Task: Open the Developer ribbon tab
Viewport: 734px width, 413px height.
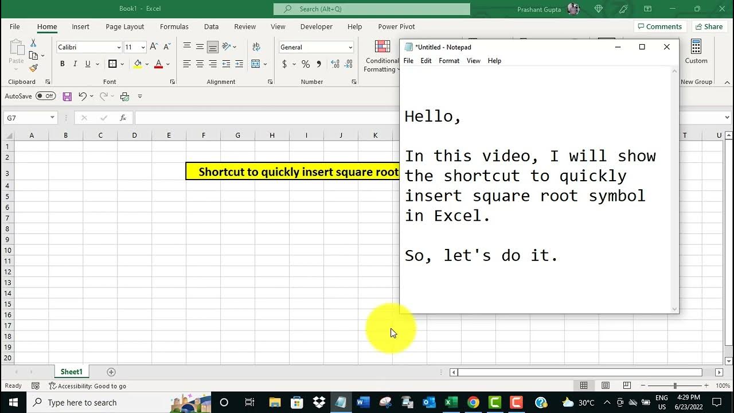Action: pos(317,26)
